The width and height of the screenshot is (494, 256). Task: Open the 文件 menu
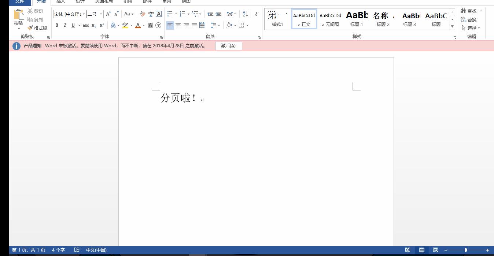(x=20, y=1)
